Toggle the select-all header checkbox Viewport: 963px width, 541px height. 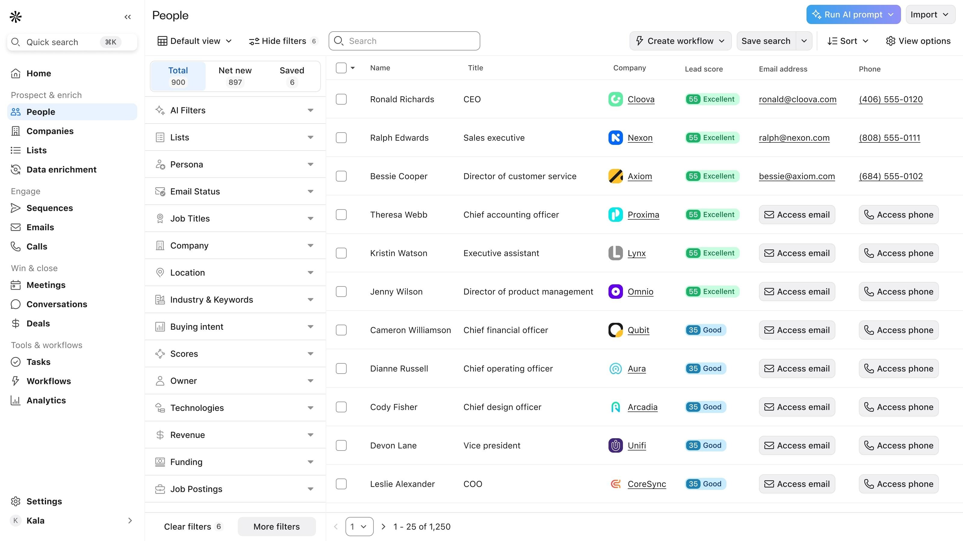pos(341,68)
